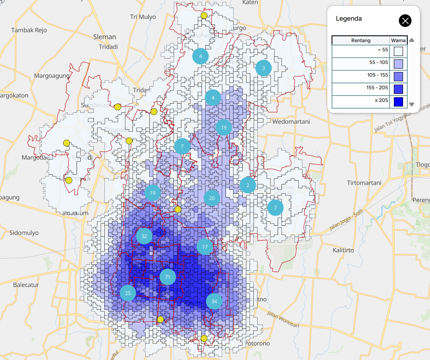
Task: Select the "155 - 205" range text
Action: [377, 88]
